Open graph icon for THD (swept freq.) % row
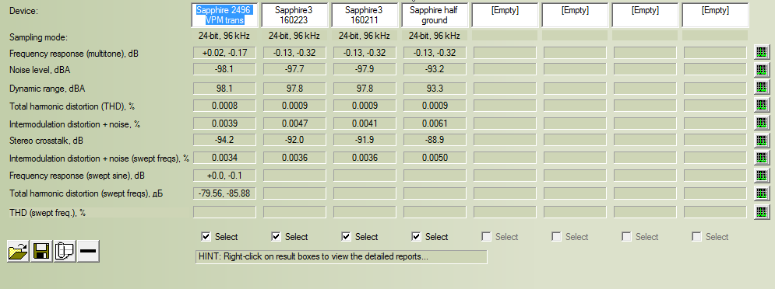775x289 pixels. coord(761,212)
